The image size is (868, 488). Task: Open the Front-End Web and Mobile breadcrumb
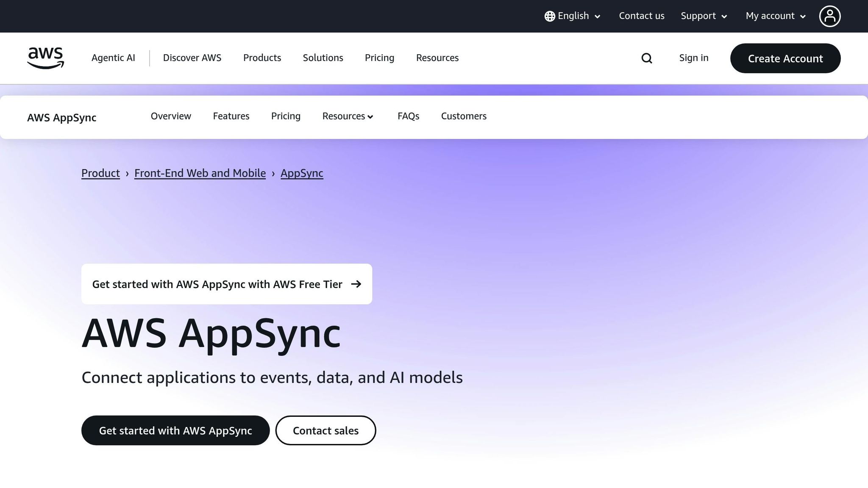(200, 173)
